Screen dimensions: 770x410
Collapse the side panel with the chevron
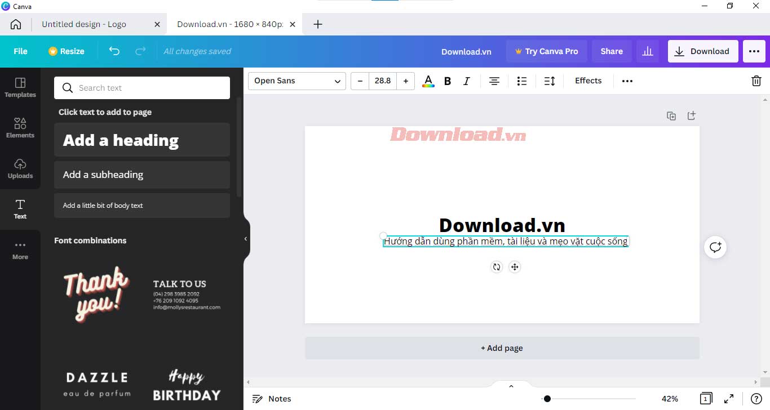(x=245, y=238)
